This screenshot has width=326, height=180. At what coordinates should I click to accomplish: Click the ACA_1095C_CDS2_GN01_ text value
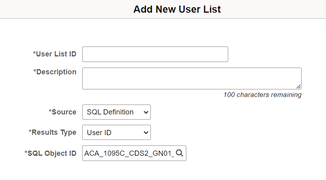pos(128,153)
